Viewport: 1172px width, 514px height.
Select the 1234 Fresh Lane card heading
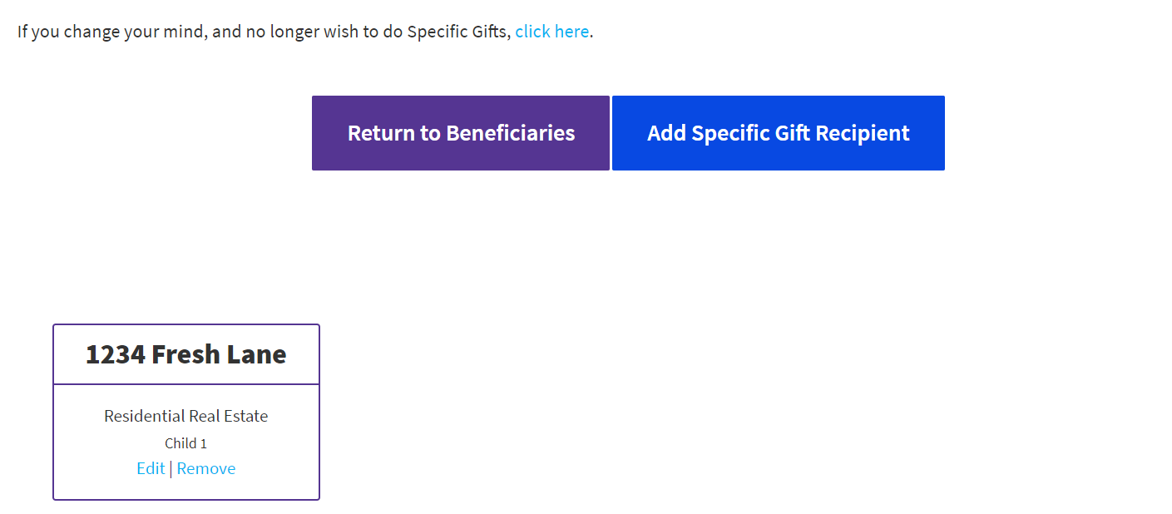pyautogui.click(x=185, y=354)
